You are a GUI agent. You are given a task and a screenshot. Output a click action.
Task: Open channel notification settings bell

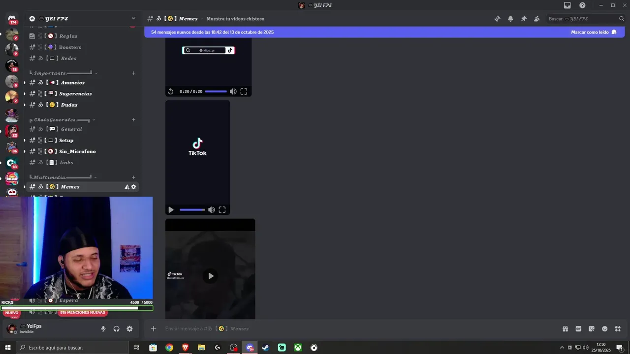pos(510,19)
